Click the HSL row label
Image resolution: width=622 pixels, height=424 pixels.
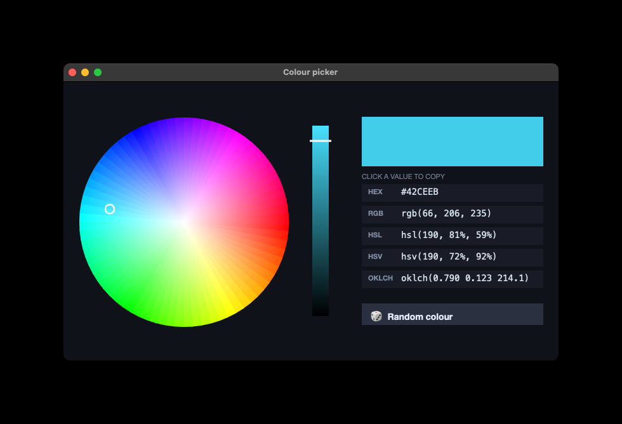pyautogui.click(x=375, y=235)
